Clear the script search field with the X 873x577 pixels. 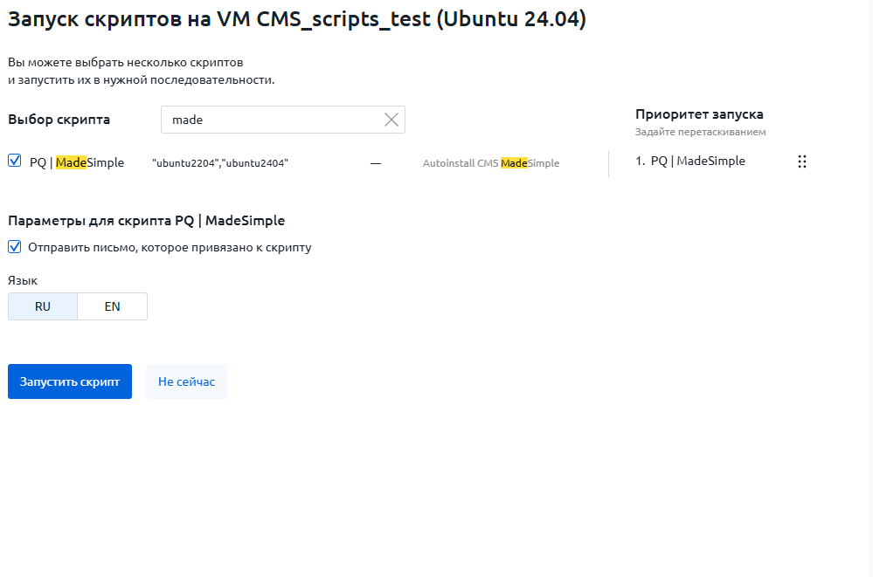click(x=391, y=120)
